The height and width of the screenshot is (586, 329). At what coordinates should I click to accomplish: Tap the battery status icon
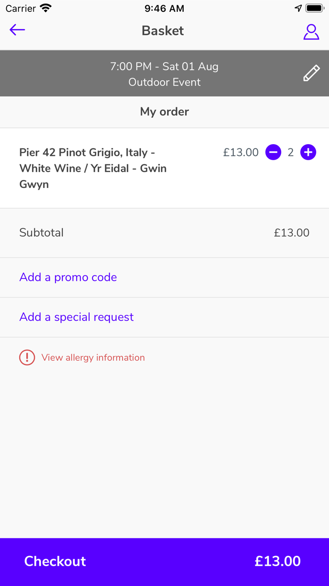click(314, 8)
